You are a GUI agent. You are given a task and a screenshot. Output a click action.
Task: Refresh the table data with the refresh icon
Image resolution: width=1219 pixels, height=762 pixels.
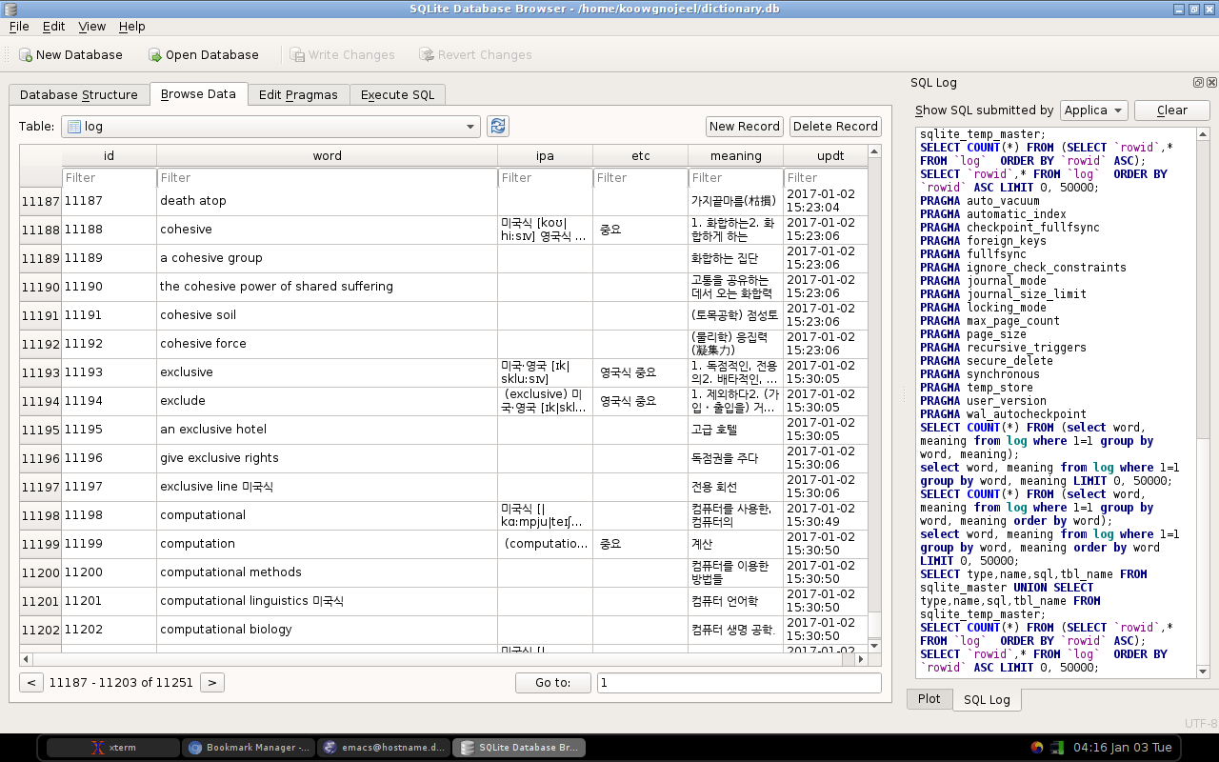[x=497, y=126]
